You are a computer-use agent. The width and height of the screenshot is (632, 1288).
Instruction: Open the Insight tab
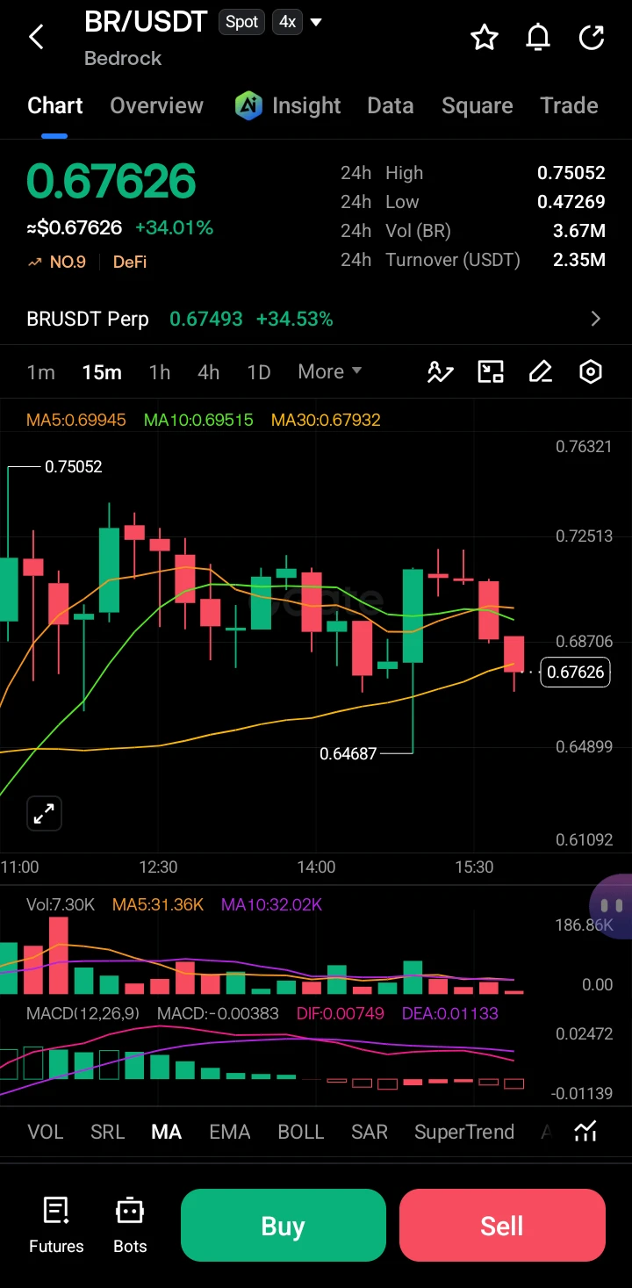pyautogui.click(x=306, y=105)
